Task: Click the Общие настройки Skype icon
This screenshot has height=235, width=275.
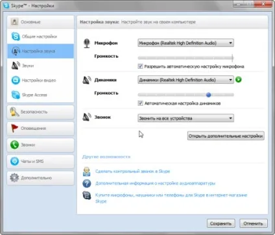Action: tap(16, 36)
